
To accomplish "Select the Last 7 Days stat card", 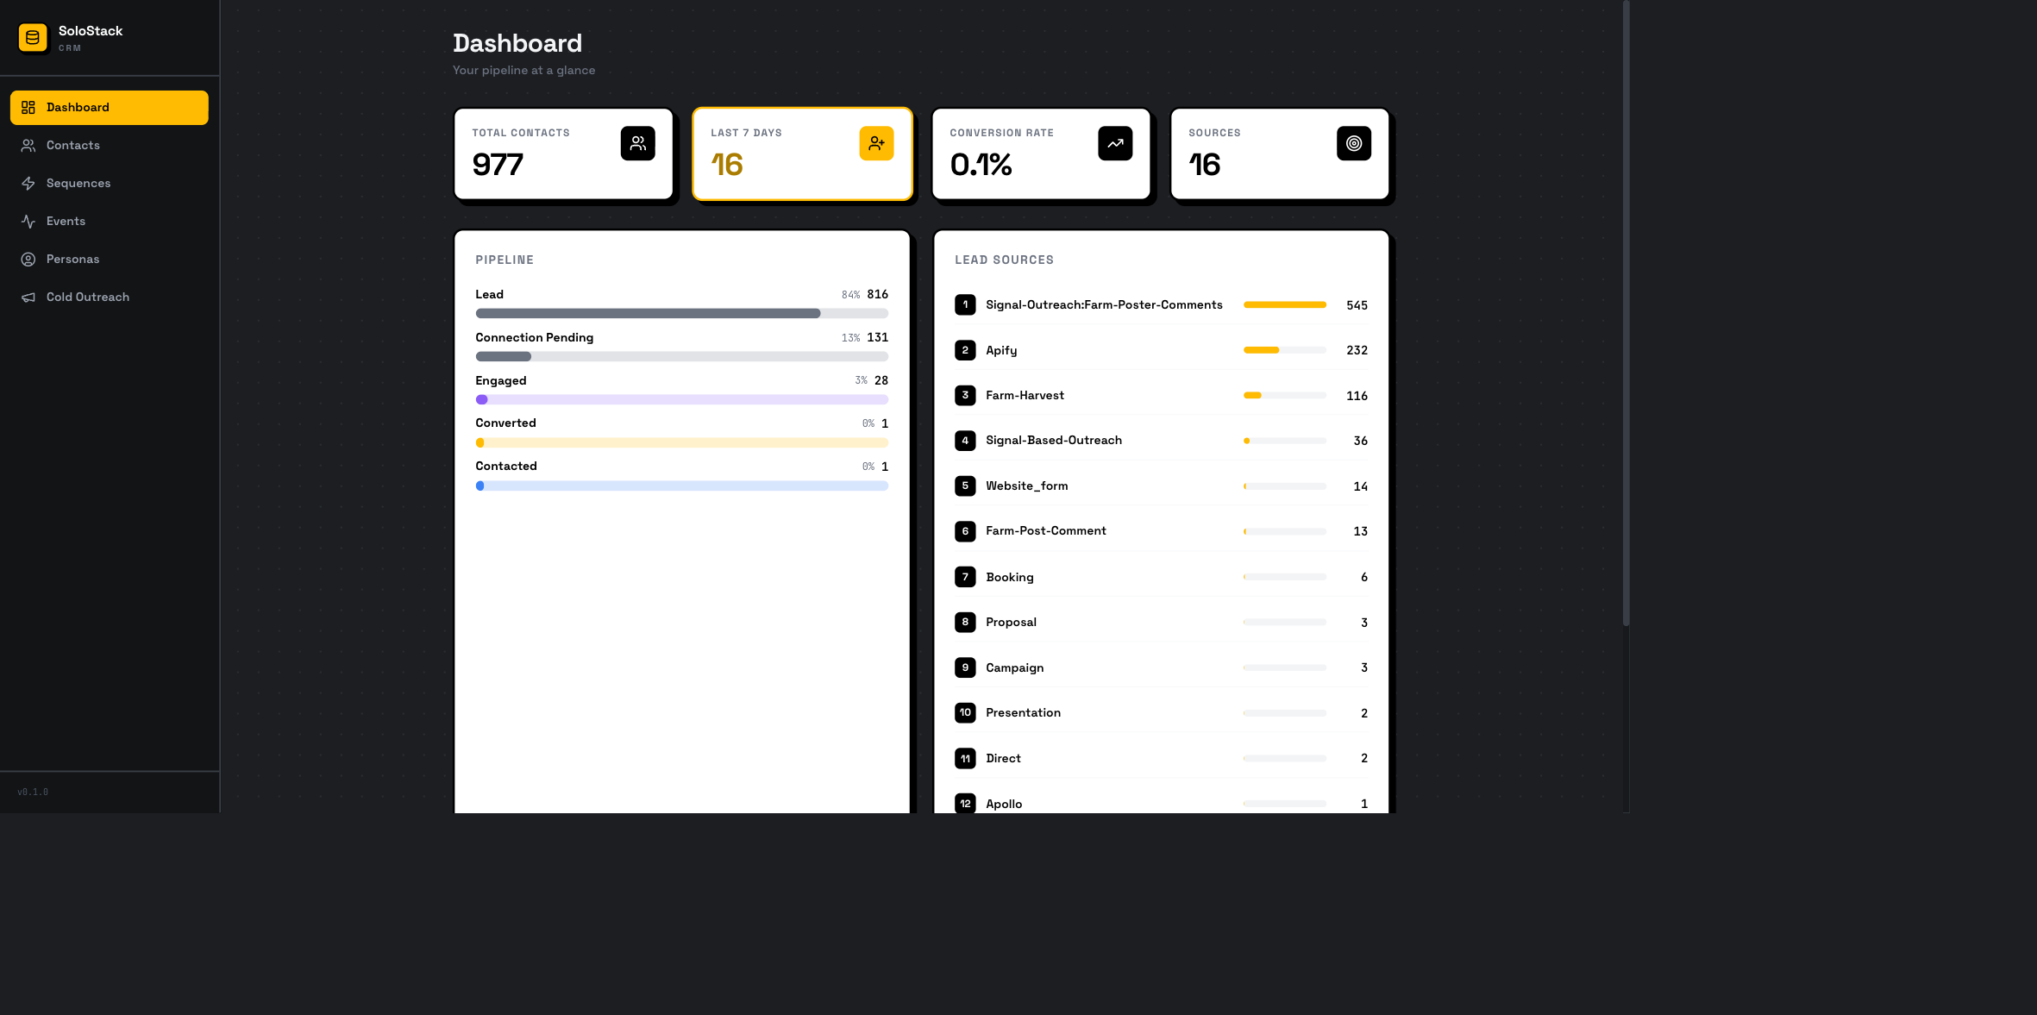I will coord(802,154).
